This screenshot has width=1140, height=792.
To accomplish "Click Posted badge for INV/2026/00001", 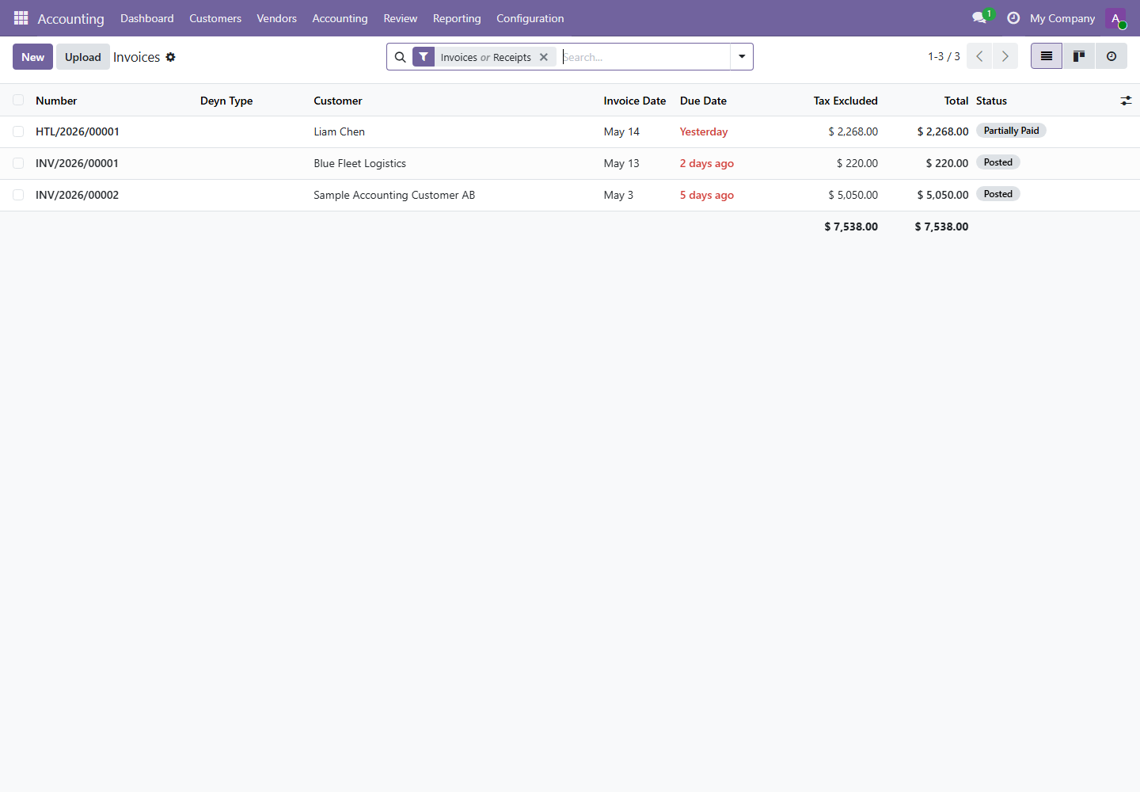I will click(998, 162).
